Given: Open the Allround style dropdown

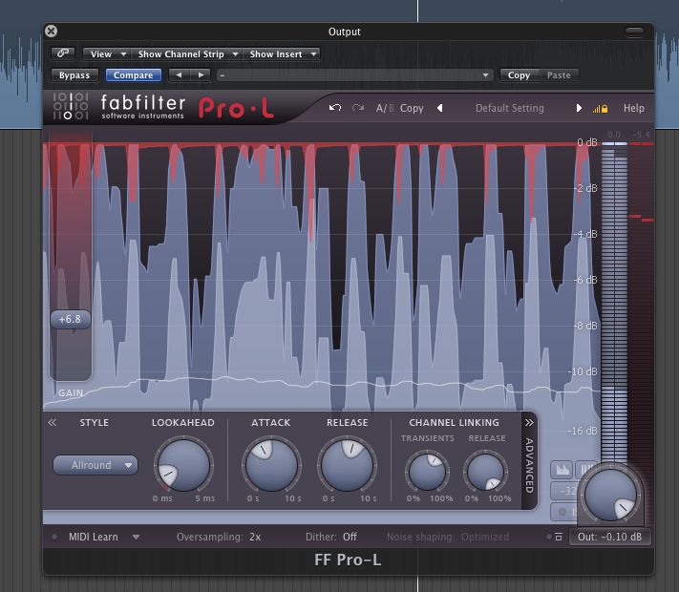Looking at the screenshot, I should click(95, 465).
